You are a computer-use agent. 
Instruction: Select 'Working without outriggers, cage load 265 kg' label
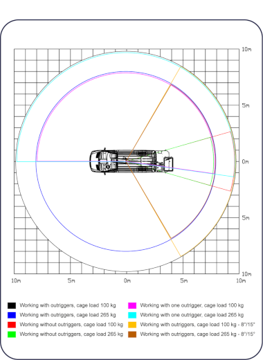pos(71,334)
